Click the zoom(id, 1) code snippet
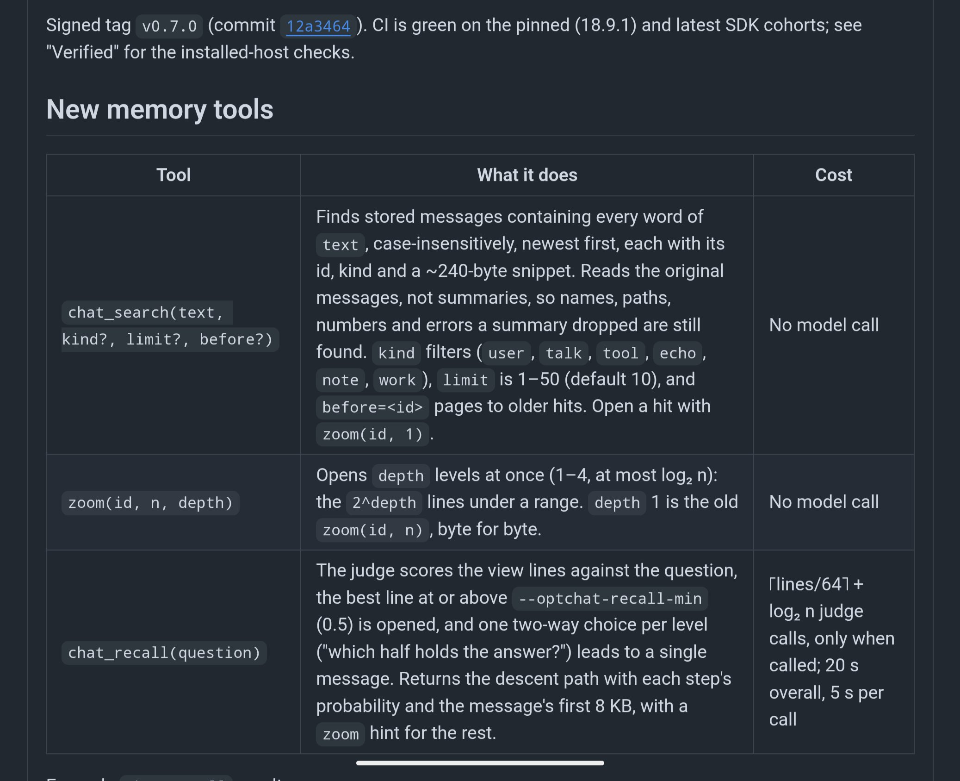The image size is (960, 781). [x=372, y=434]
